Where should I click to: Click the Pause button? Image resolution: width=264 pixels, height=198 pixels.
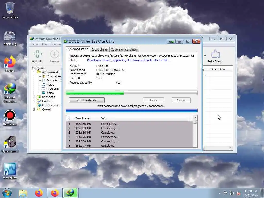[153, 100]
